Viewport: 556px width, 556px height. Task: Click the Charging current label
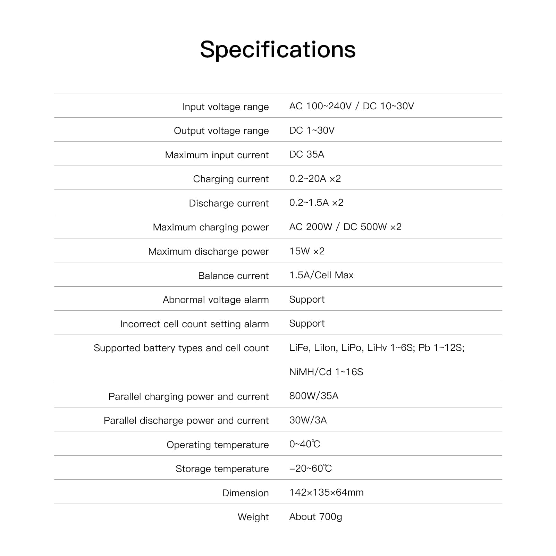[231, 179]
